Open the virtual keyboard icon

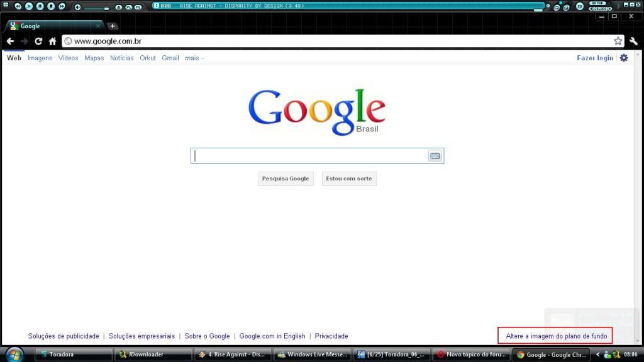(x=435, y=156)
